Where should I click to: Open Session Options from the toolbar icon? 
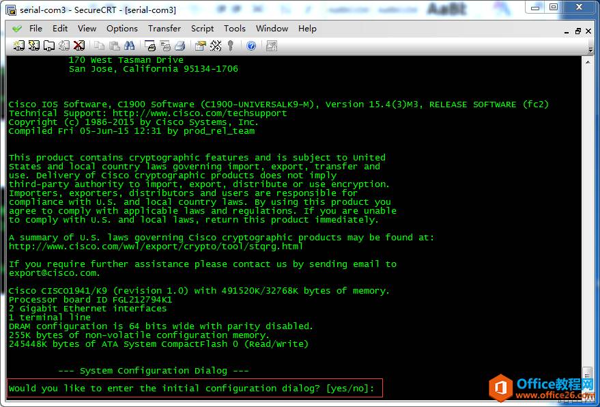(x=201, y=46)
